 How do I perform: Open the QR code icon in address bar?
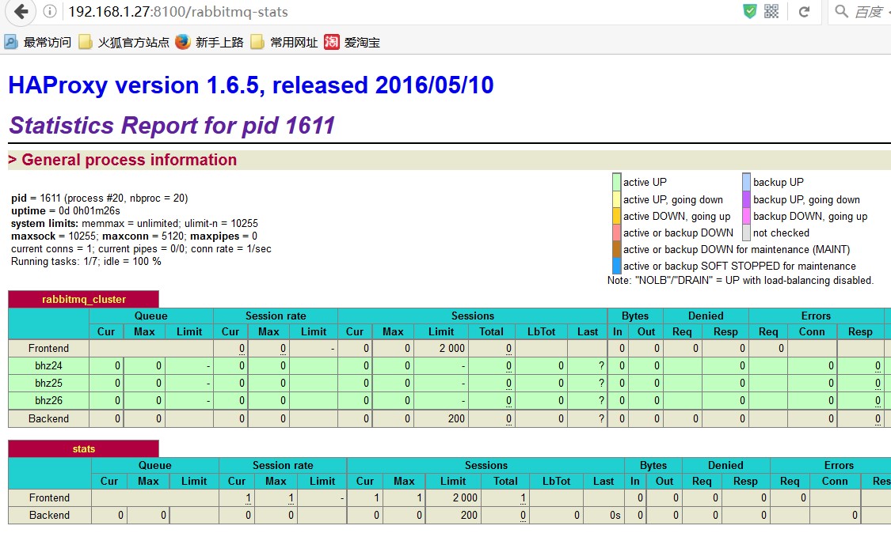[771, 11]
